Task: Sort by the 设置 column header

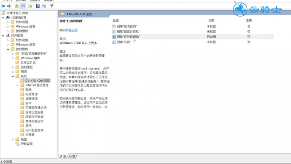Action: coord(116,20)
